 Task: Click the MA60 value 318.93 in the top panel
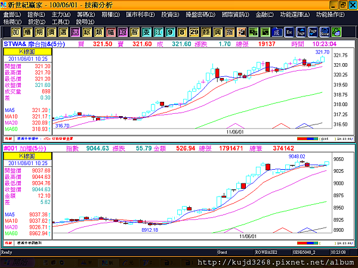click(39, 129)
